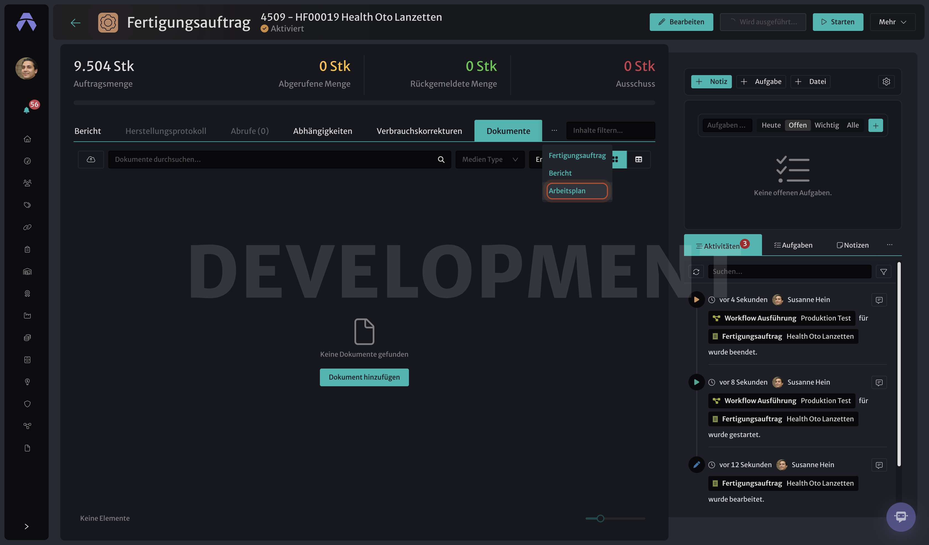Open the shield icon in sidebar
This screenshot has width=929, height=545.
pyautogui.click(x=27, y=404)
